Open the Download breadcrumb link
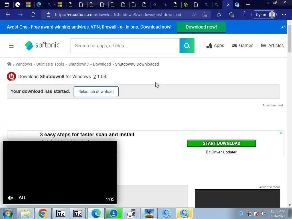 102,64
